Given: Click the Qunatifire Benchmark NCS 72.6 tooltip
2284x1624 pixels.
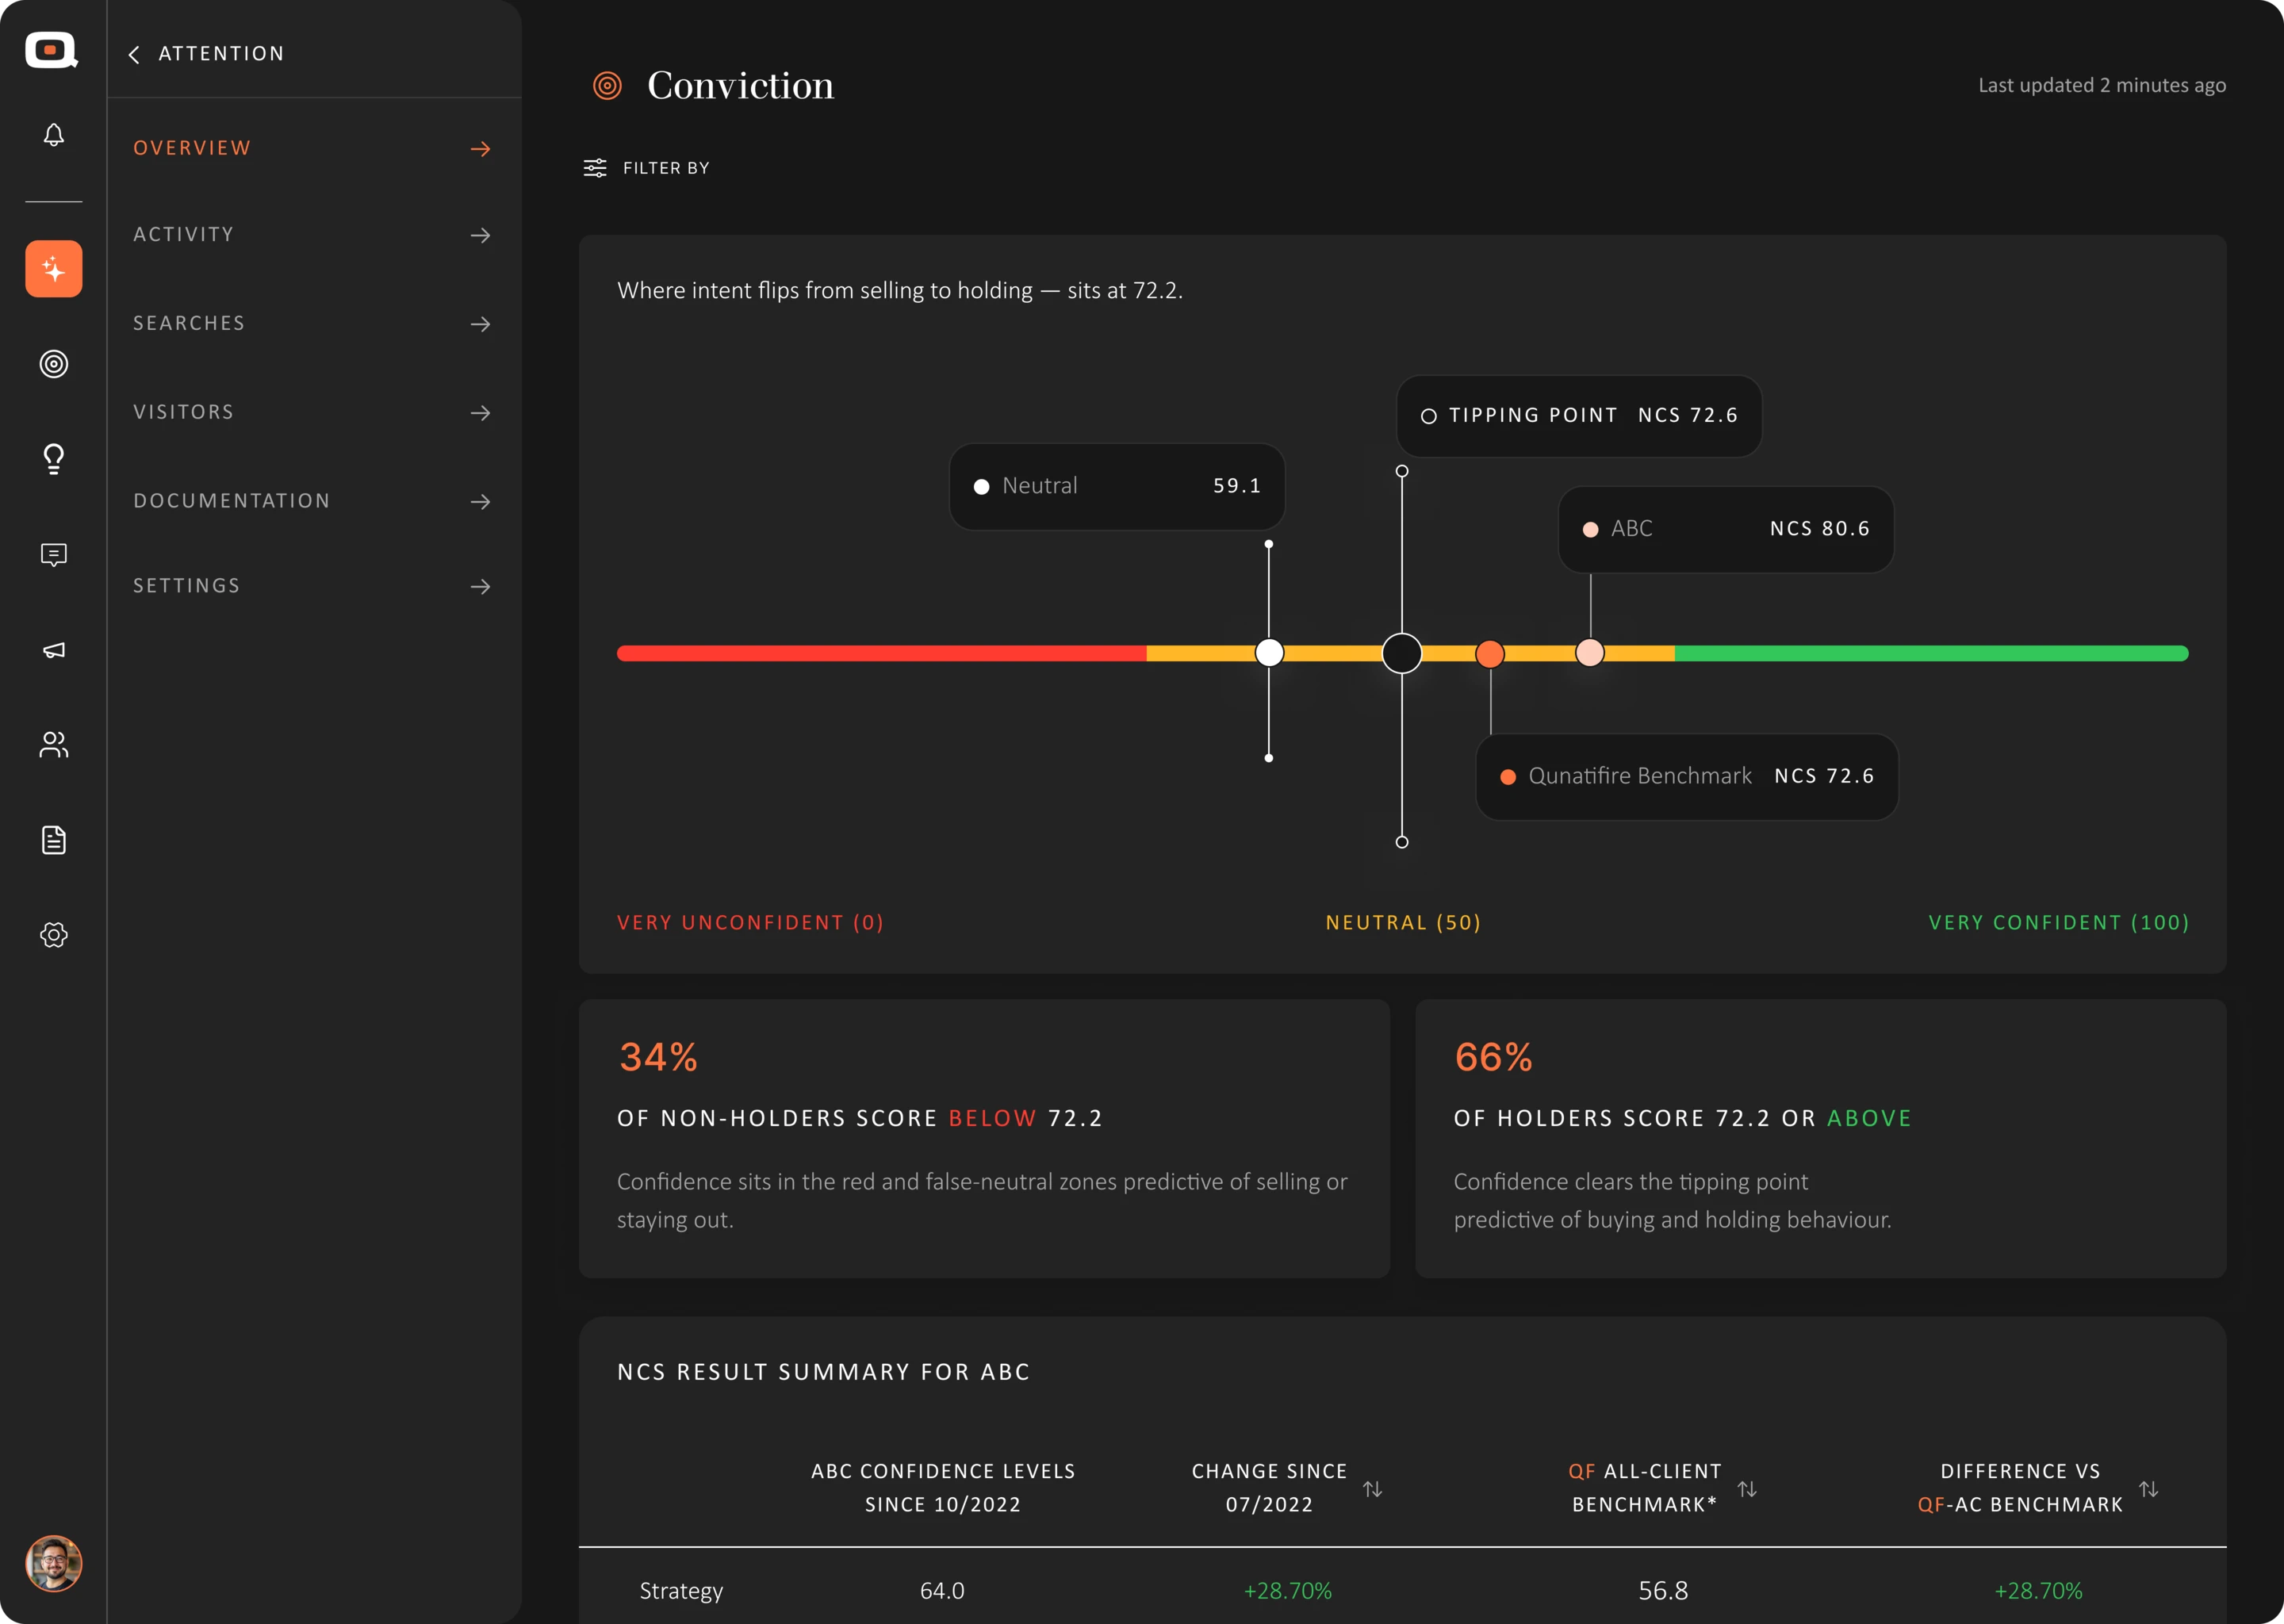Looking at the screenshot, I should (x=1687, y=777).
